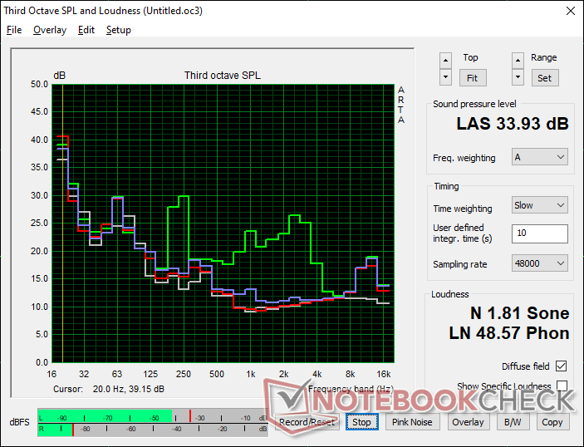Open the Edit menu

click(x=86, y=30)
